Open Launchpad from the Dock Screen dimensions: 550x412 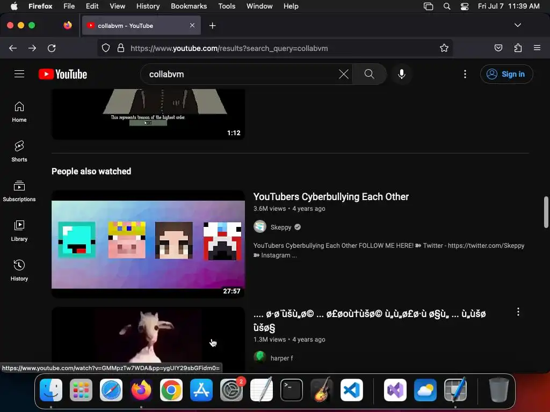pyautogui.click(x=81, y=390)
